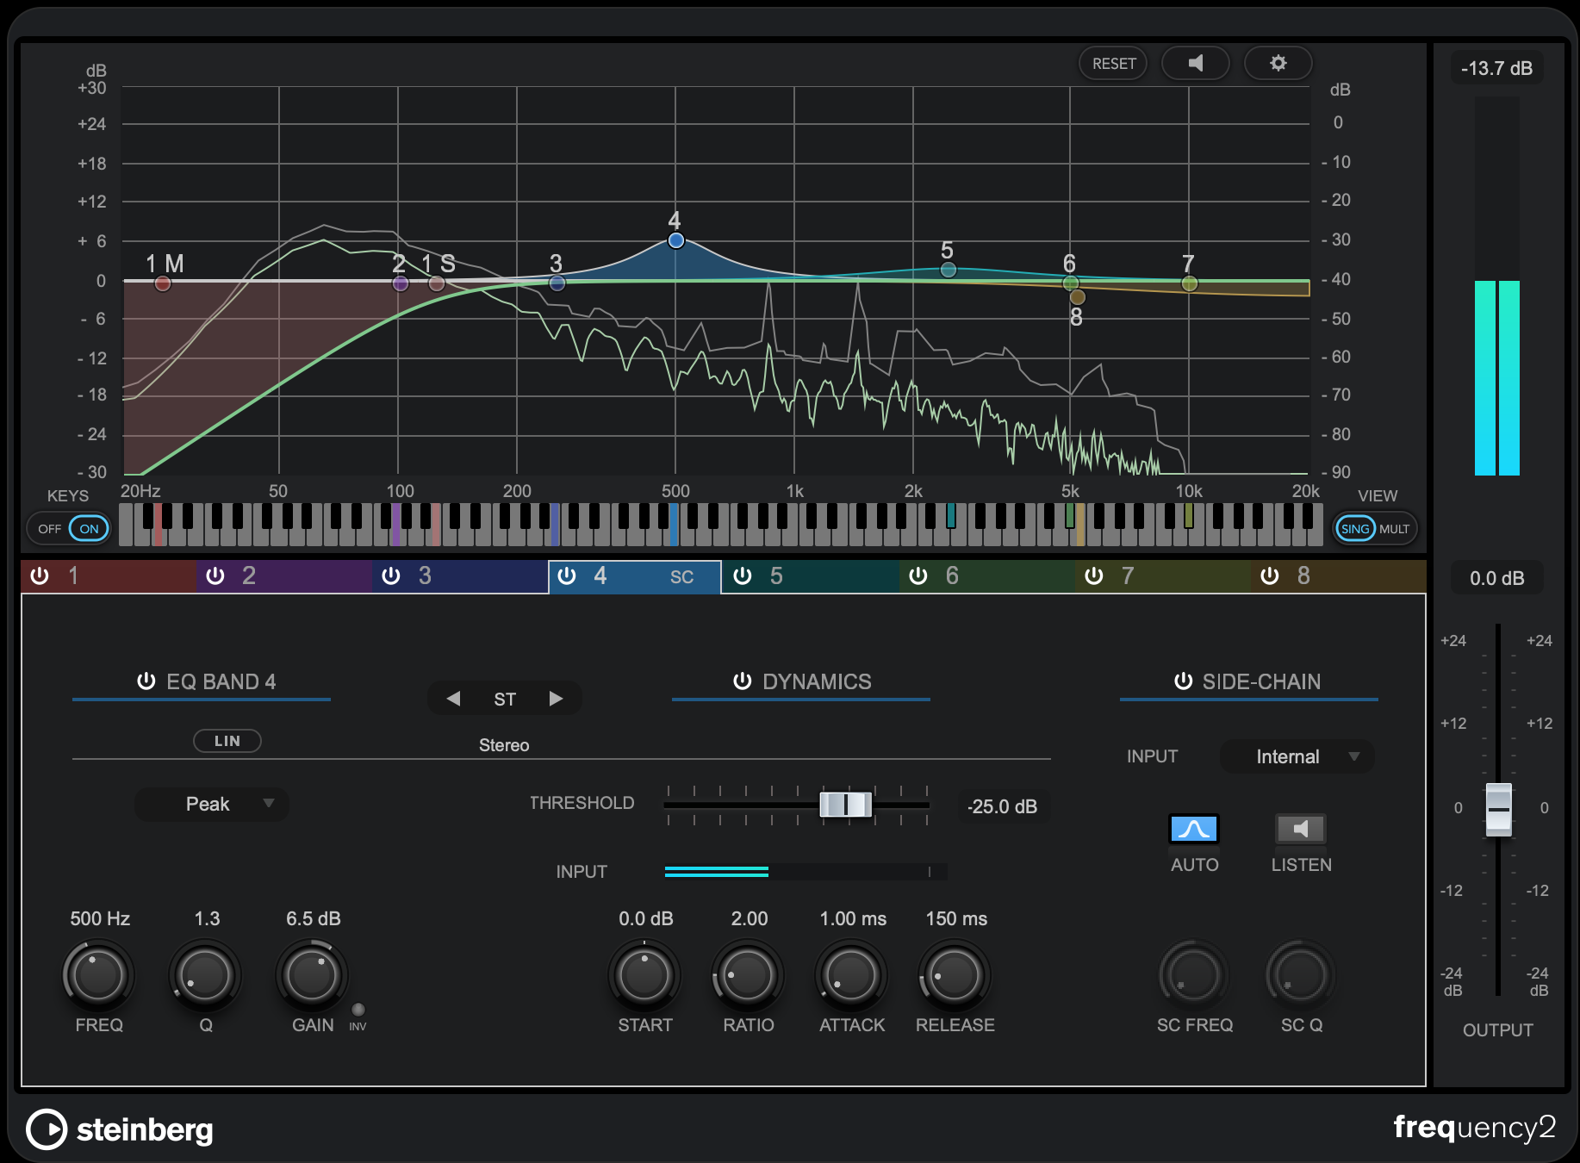This screenshot has width=1580, height=1163.
Task: Click the RATIO knob
Action: pos(748,975)
